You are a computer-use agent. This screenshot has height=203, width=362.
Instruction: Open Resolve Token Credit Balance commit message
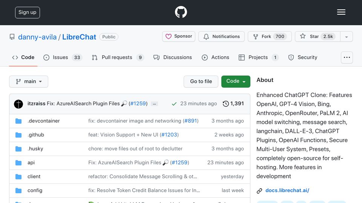point(144,190)
